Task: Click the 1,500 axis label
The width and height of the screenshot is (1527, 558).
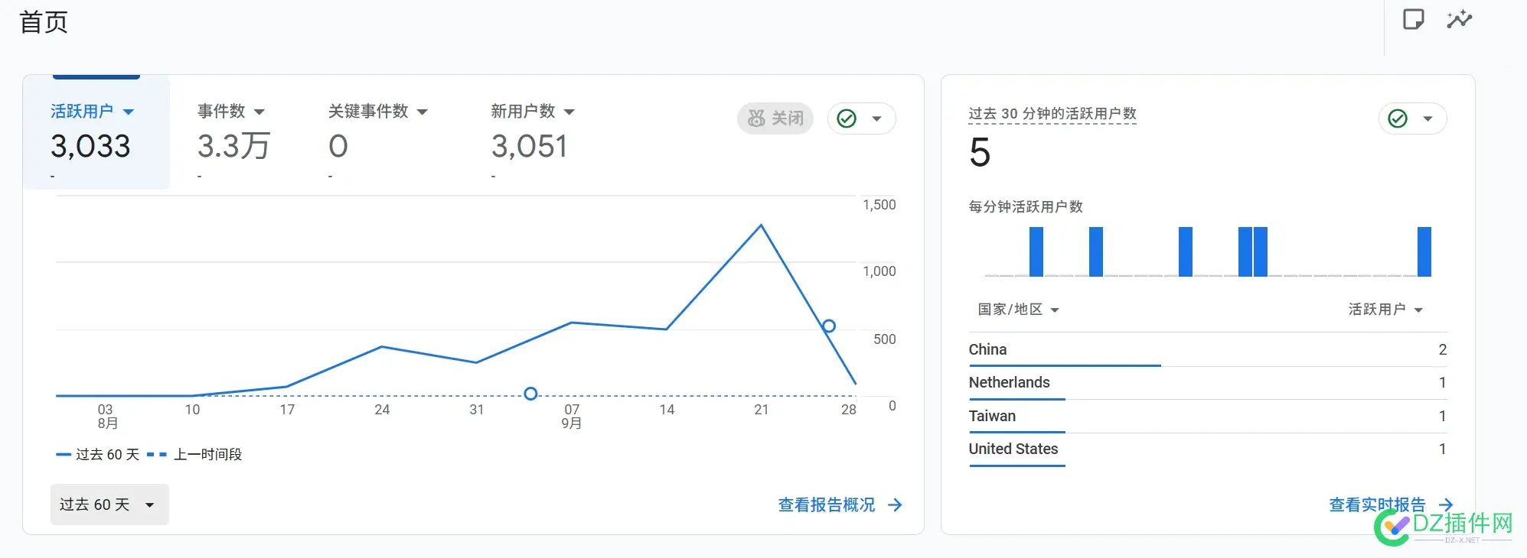Action: pos(879,205)
